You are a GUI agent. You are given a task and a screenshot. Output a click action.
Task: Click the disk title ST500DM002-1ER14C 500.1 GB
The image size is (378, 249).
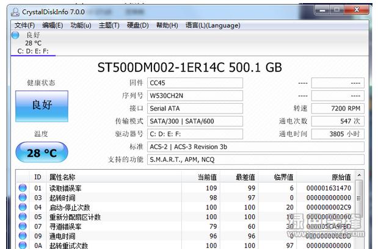click(x=189, y=67)
